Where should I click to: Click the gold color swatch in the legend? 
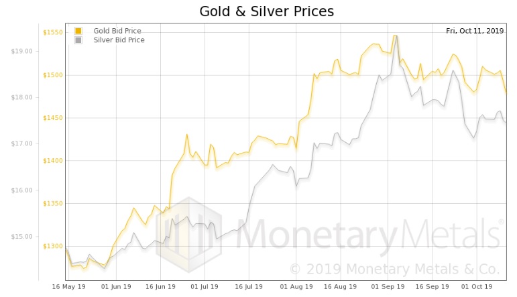78,31
